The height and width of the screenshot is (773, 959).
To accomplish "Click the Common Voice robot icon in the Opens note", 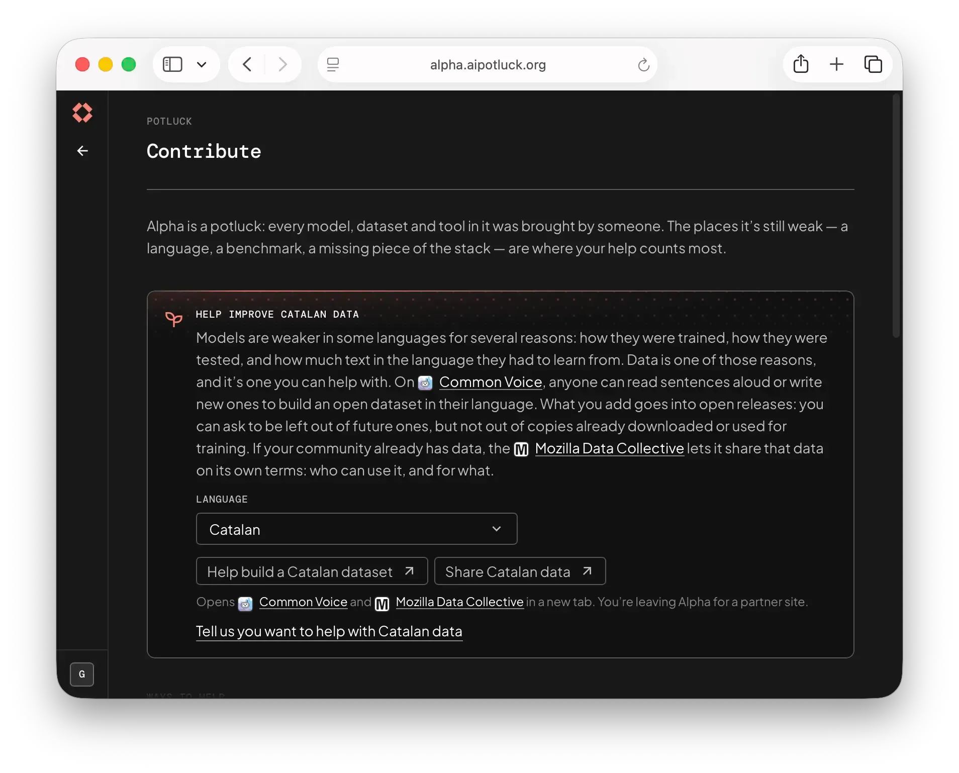I will tap(245, 604).
